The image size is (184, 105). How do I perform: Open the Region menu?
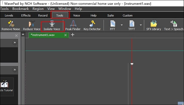[x=38, y=9]
